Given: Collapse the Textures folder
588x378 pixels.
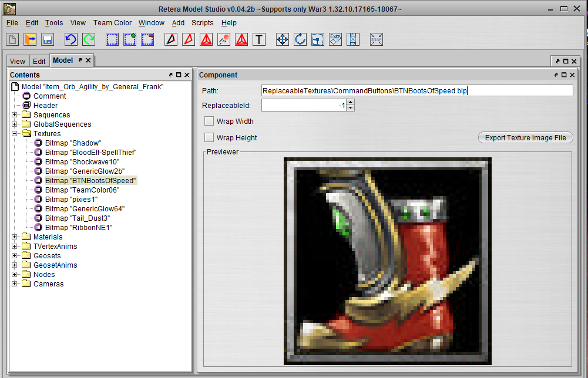Looking at the screenshot, I should (14, 133).
